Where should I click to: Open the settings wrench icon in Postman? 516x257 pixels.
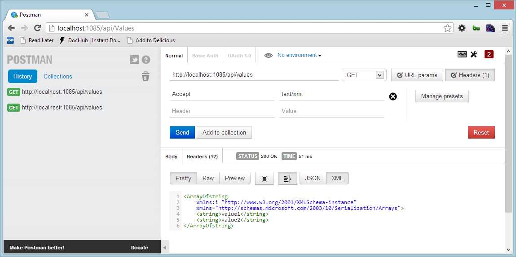point(473,55)
